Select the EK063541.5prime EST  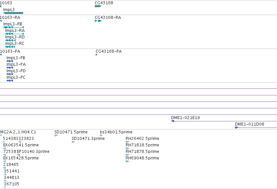pos(5,148)
